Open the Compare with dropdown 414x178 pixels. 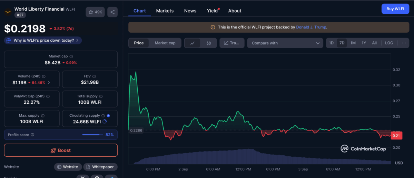[285, 43]
